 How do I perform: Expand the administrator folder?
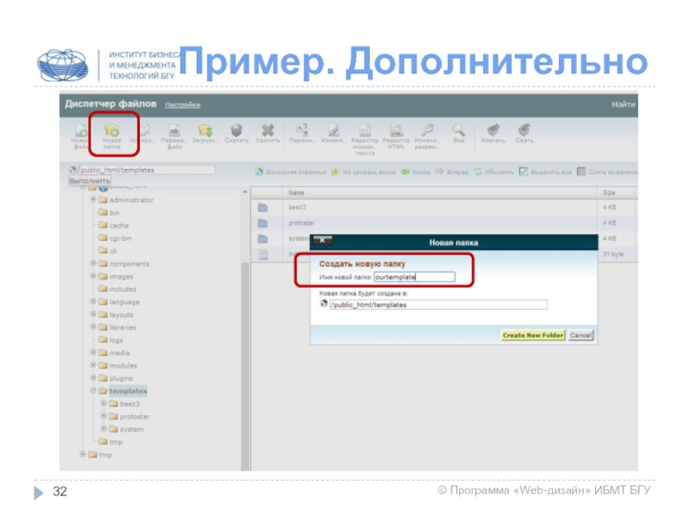(93, 199)
